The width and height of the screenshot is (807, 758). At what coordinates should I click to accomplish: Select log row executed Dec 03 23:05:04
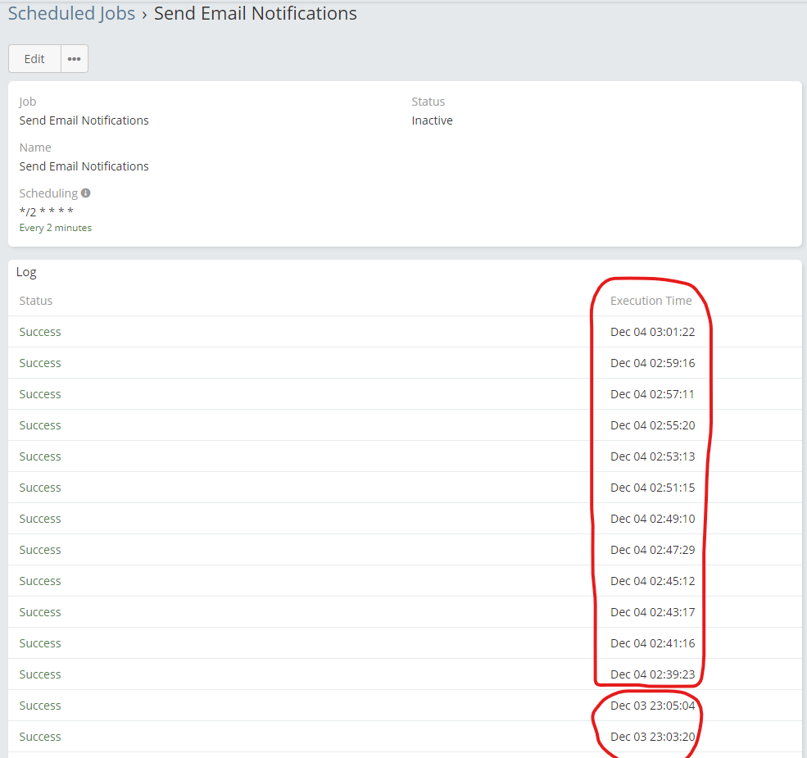[x=652, y=706]
